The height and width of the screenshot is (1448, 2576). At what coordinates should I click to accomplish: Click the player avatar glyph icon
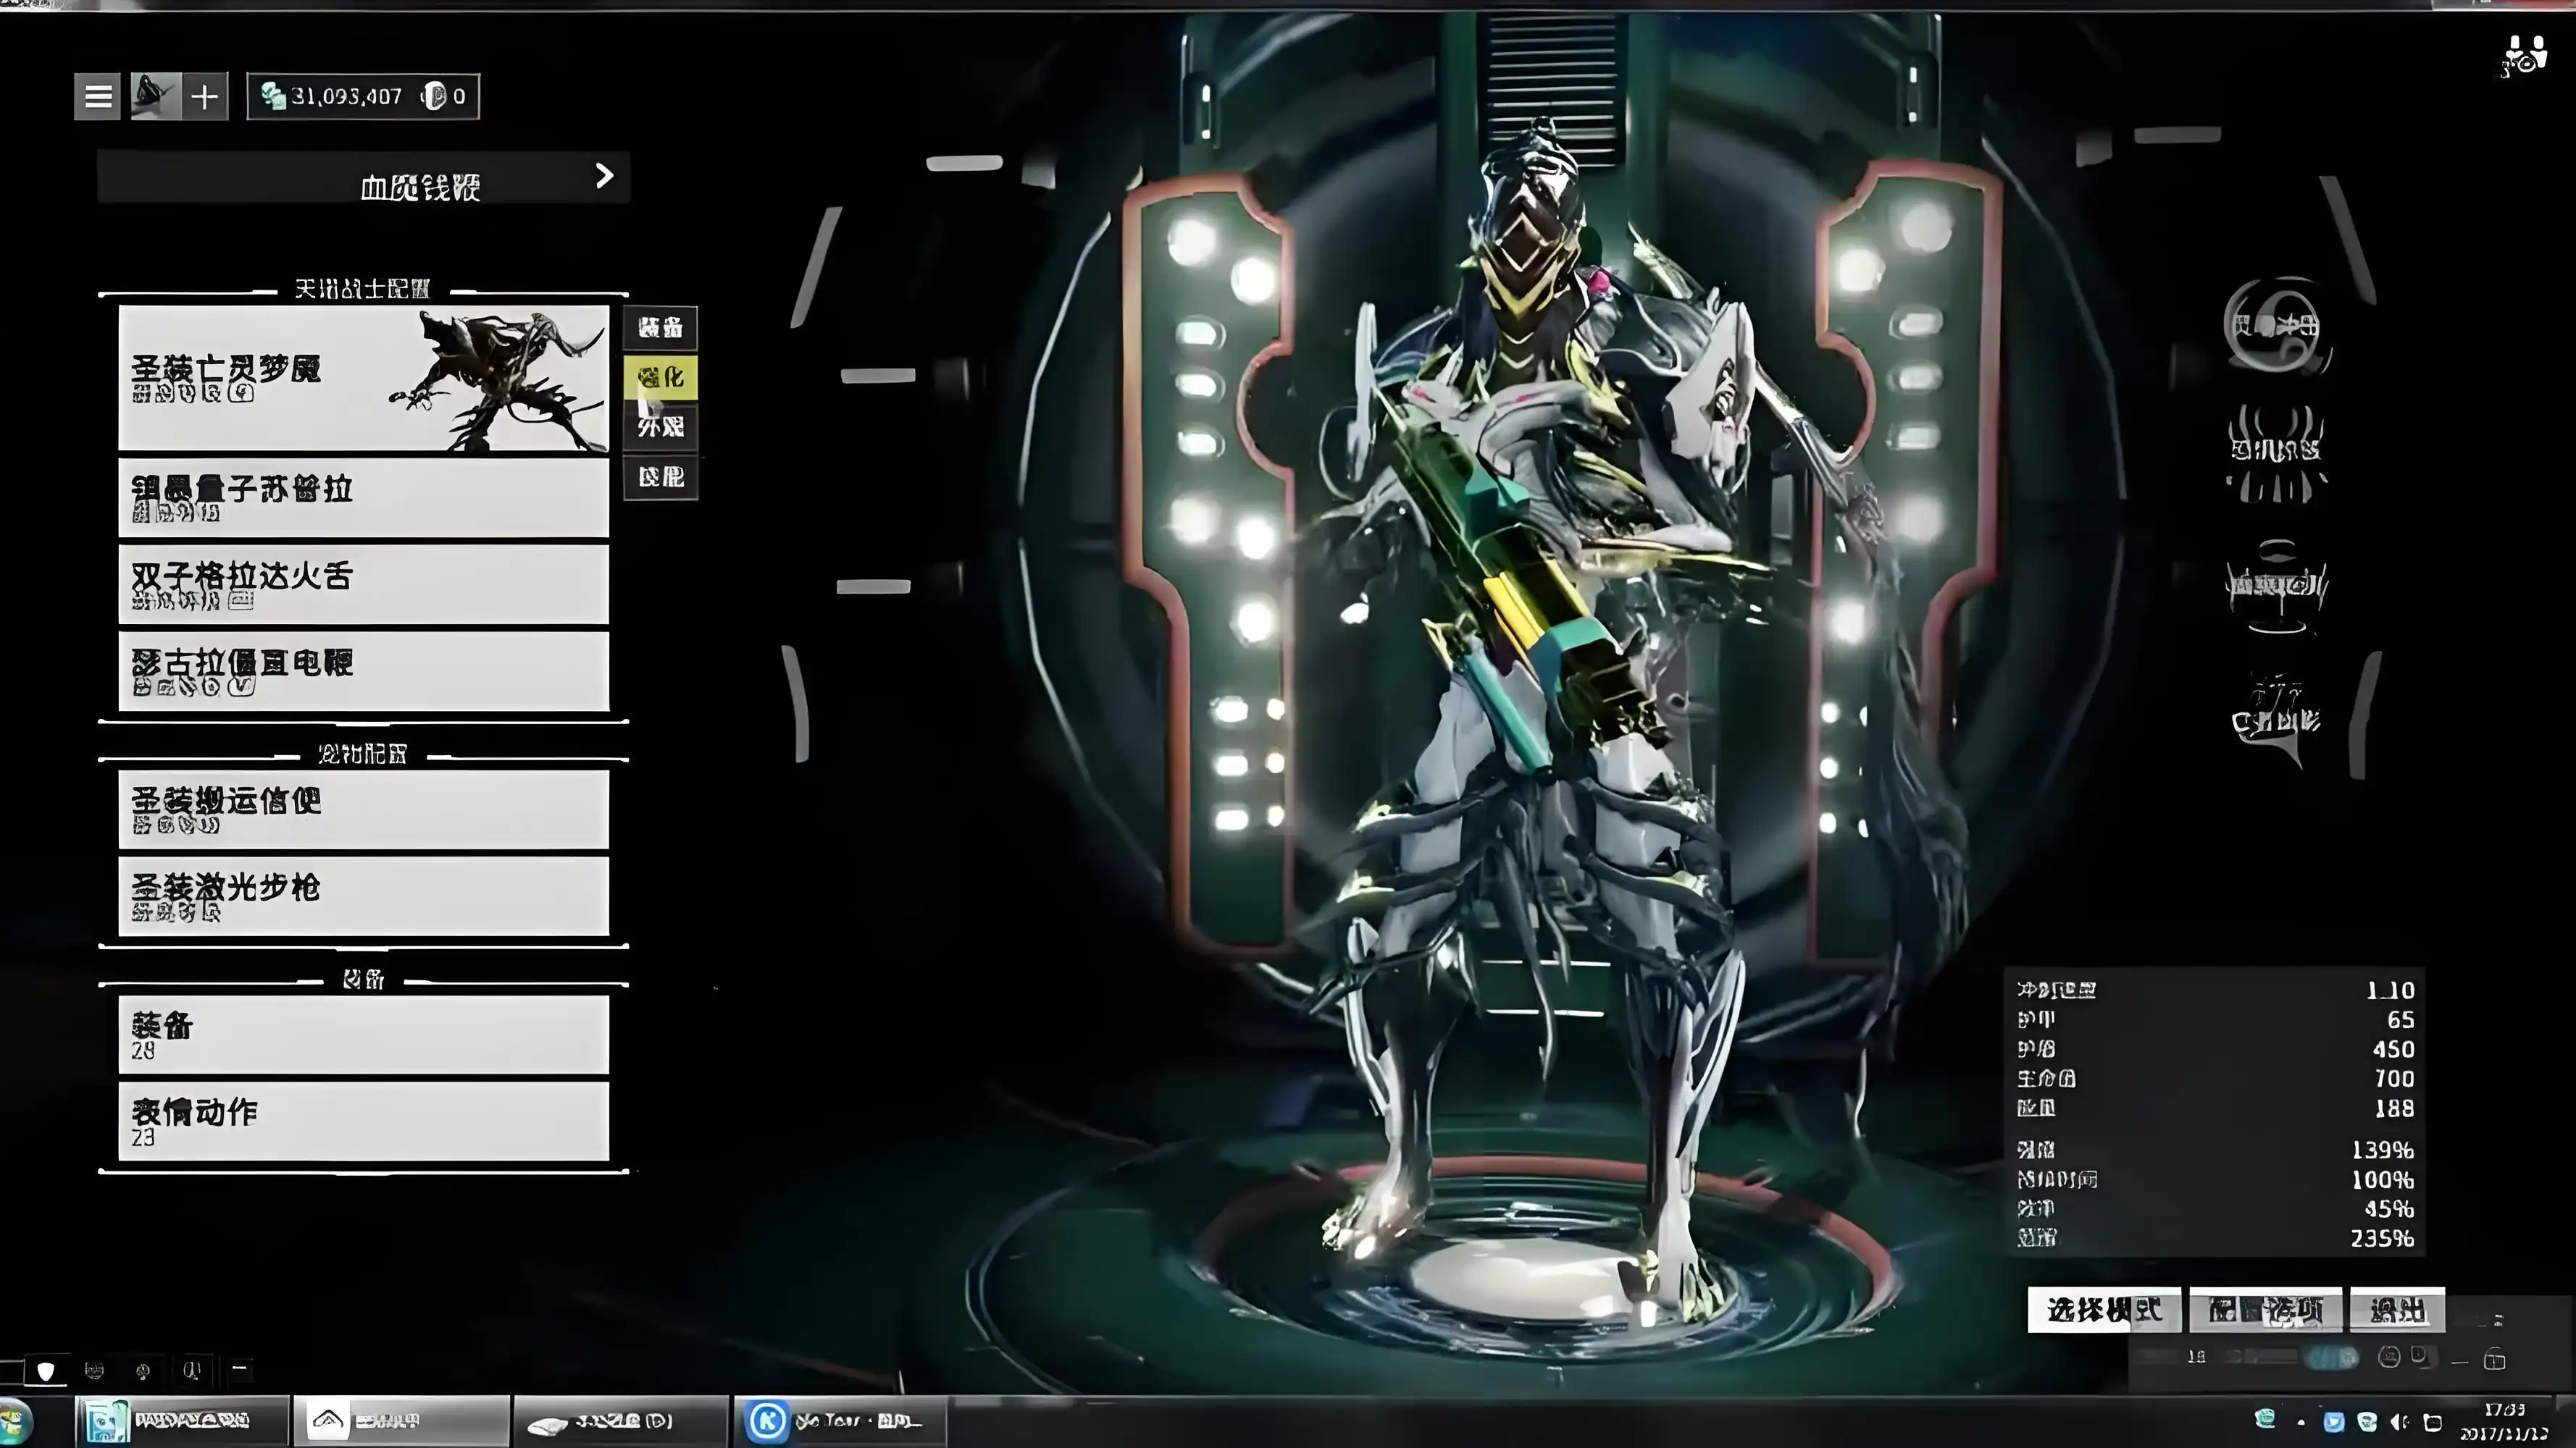point(155,97)
